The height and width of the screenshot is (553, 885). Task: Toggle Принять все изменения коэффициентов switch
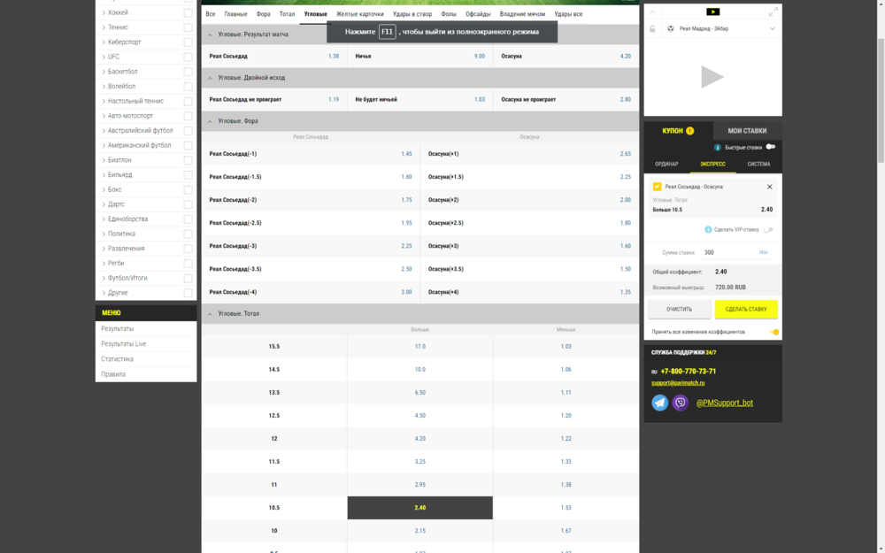(x=774, y=332)
